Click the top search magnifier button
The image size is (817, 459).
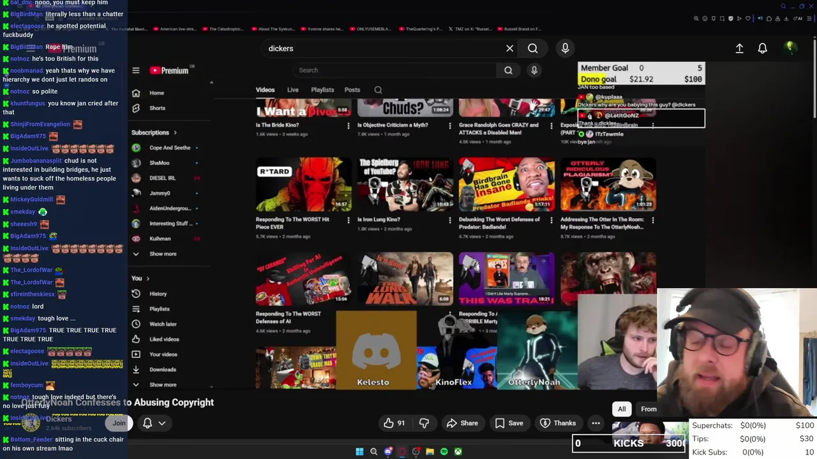[533, 48]
